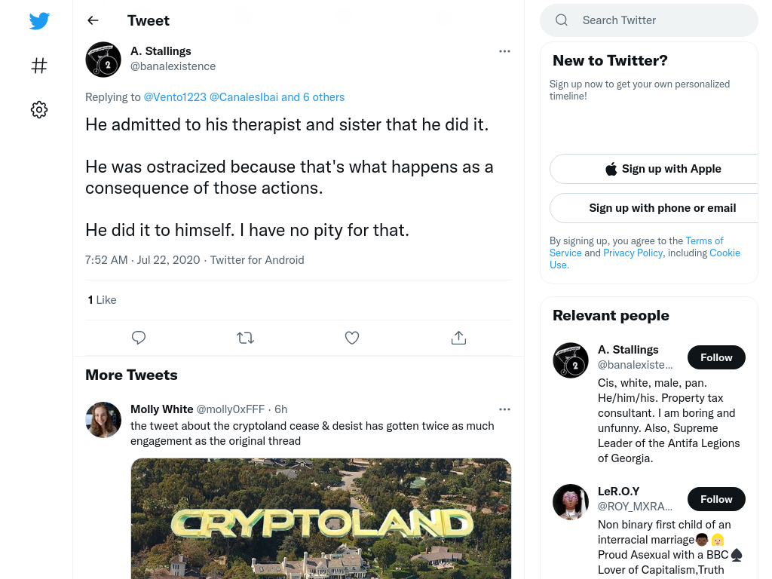Open Settings via the gear icon
The height and width of the screenshot is (579, 772).
39,109
